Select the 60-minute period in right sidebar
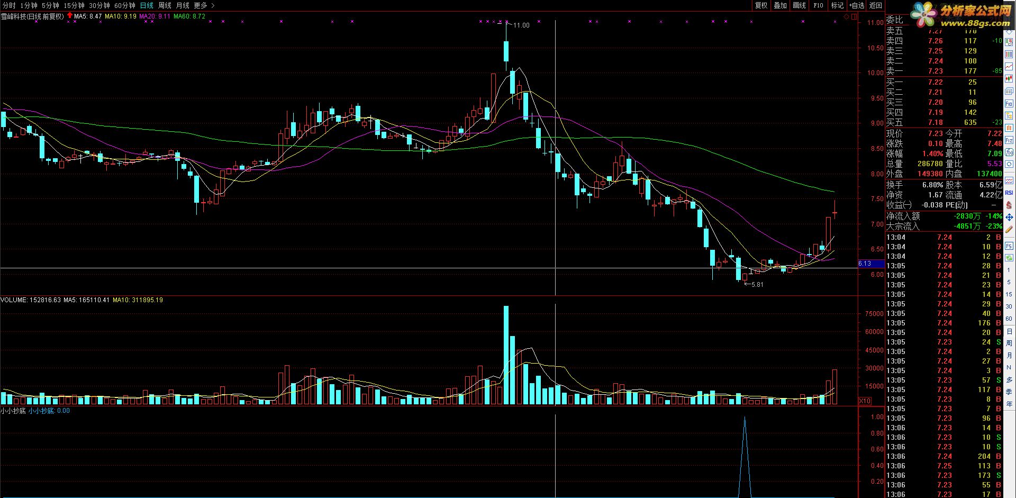 1009,319
